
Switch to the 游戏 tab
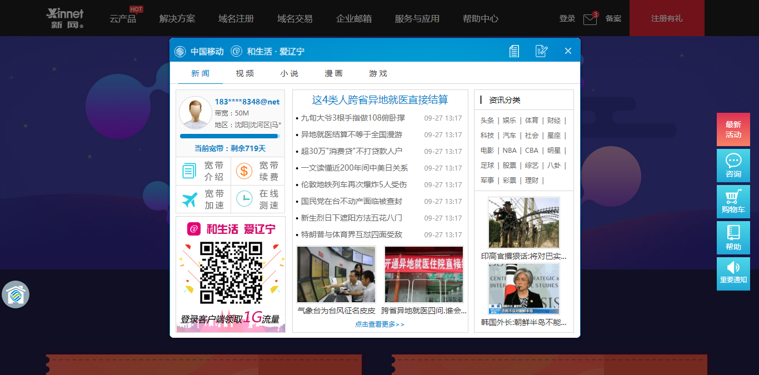[x=378, y=73]
